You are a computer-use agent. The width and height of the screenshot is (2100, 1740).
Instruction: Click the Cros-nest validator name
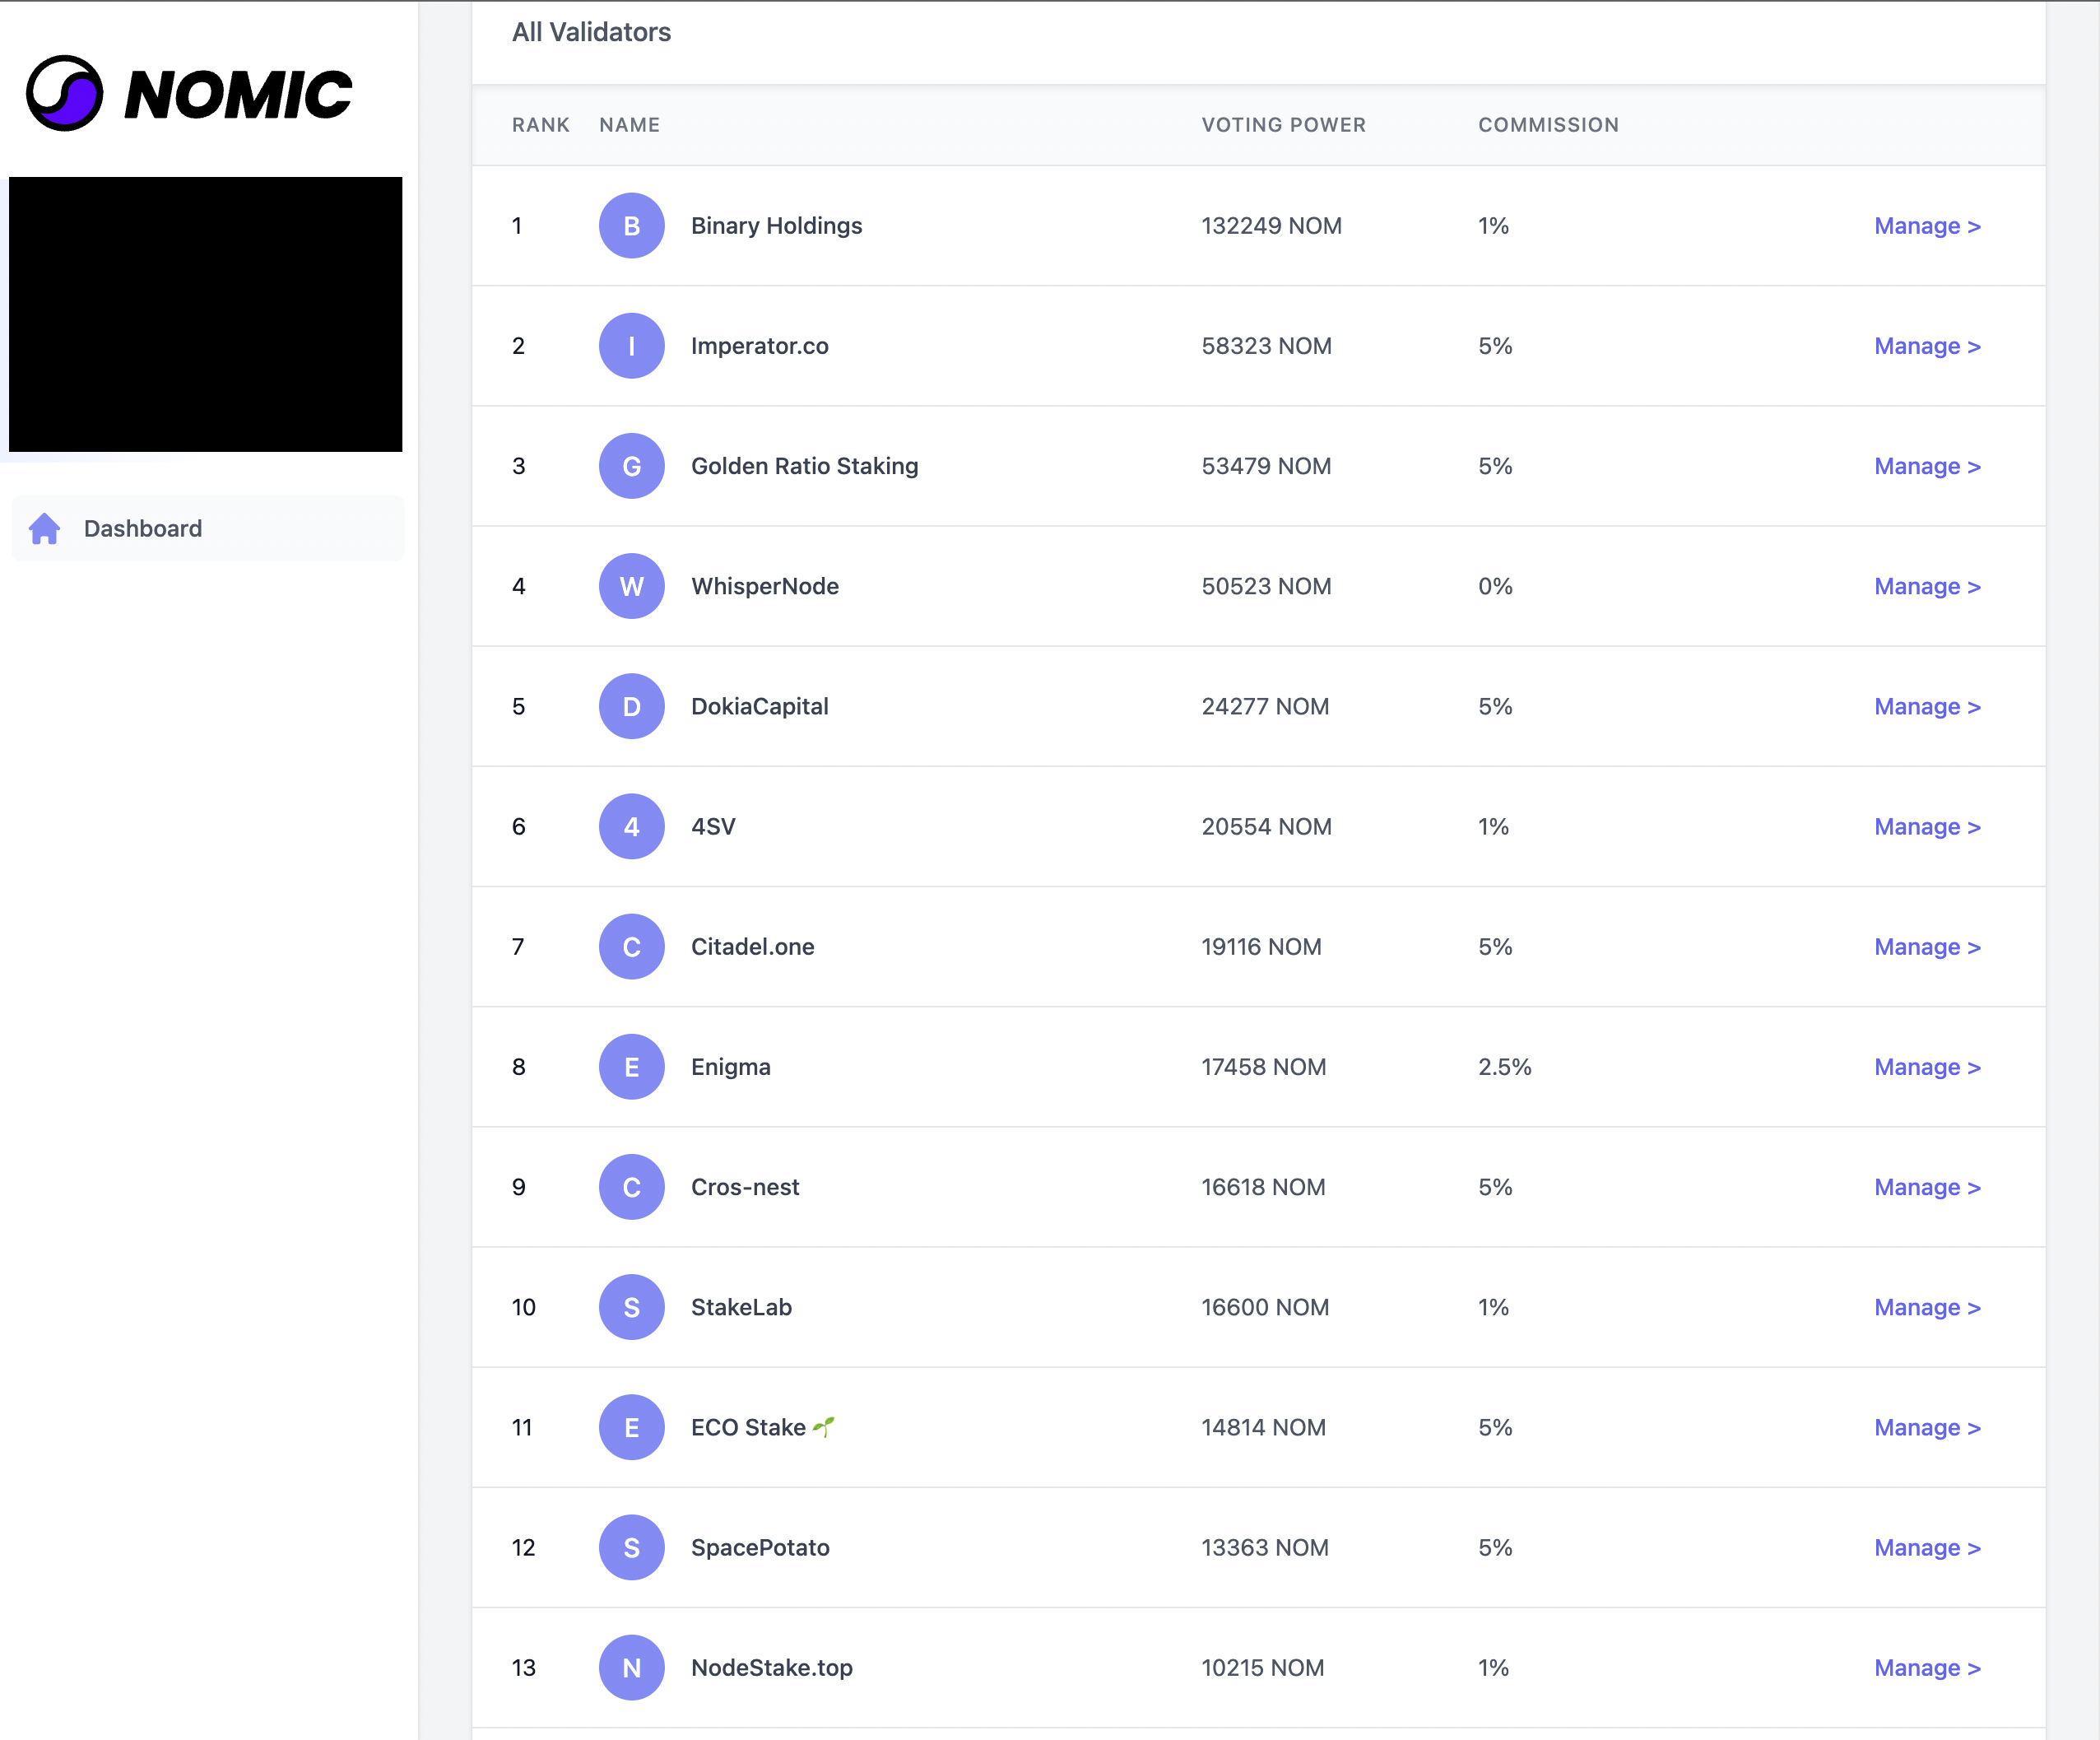[x=745, y=1187]
